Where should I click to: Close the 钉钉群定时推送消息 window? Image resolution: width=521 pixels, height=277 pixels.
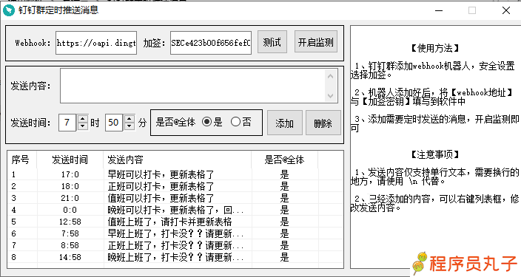[x=506, y=10]
